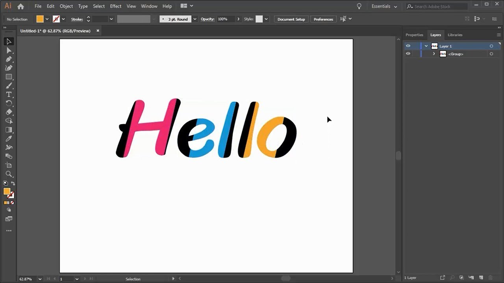
Task: Click target circle for Layer 1
Action: [x=491, y=46]
